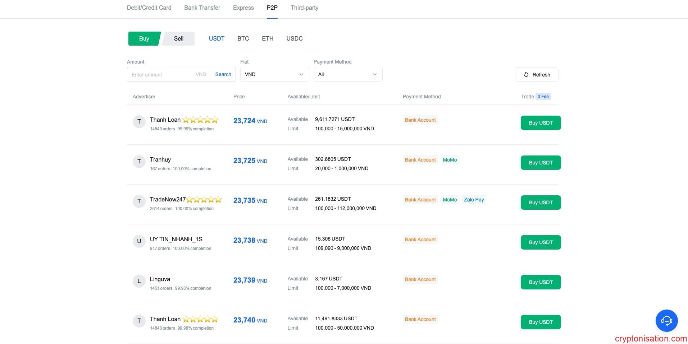Open the Payment Method dropdown

[348, 74]
